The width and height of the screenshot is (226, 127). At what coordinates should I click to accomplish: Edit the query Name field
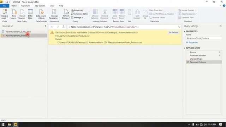[204, 38]
